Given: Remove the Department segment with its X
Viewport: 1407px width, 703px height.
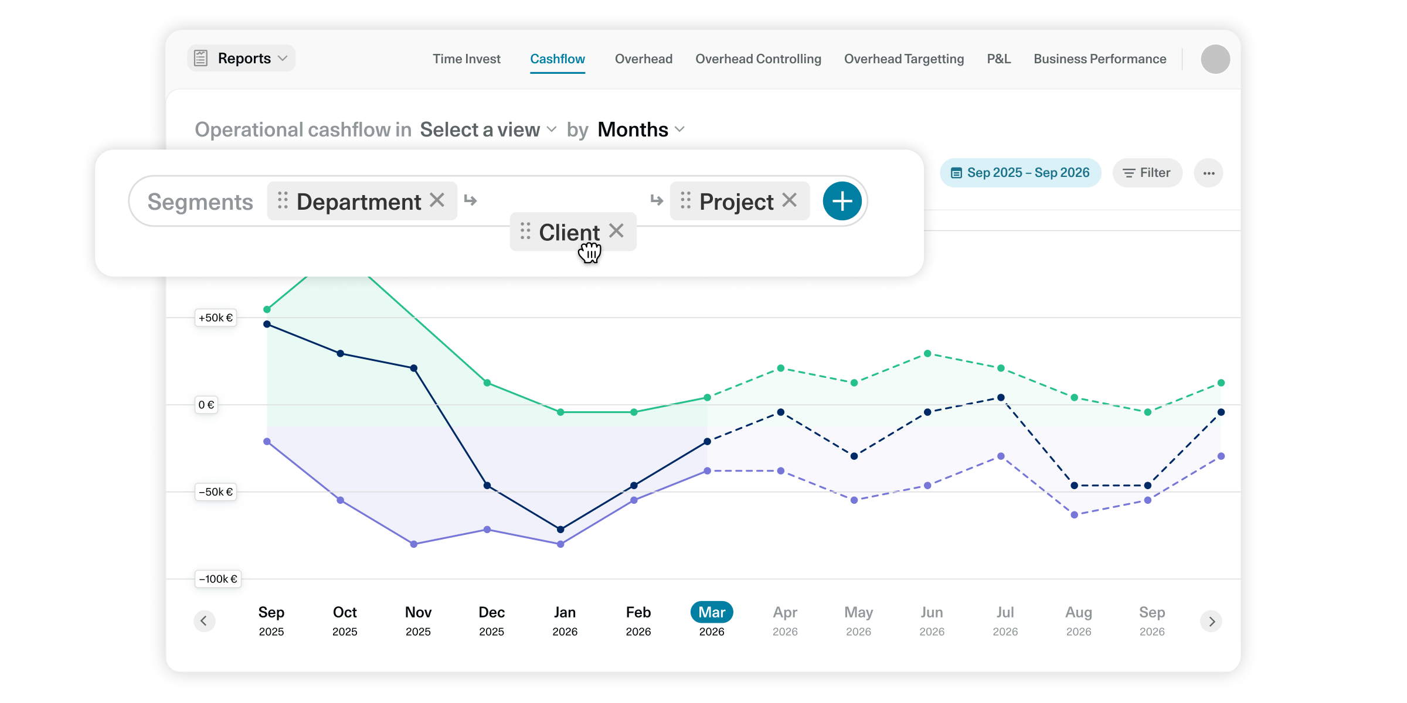Looking at the screenshot, I should pos(437,200).
